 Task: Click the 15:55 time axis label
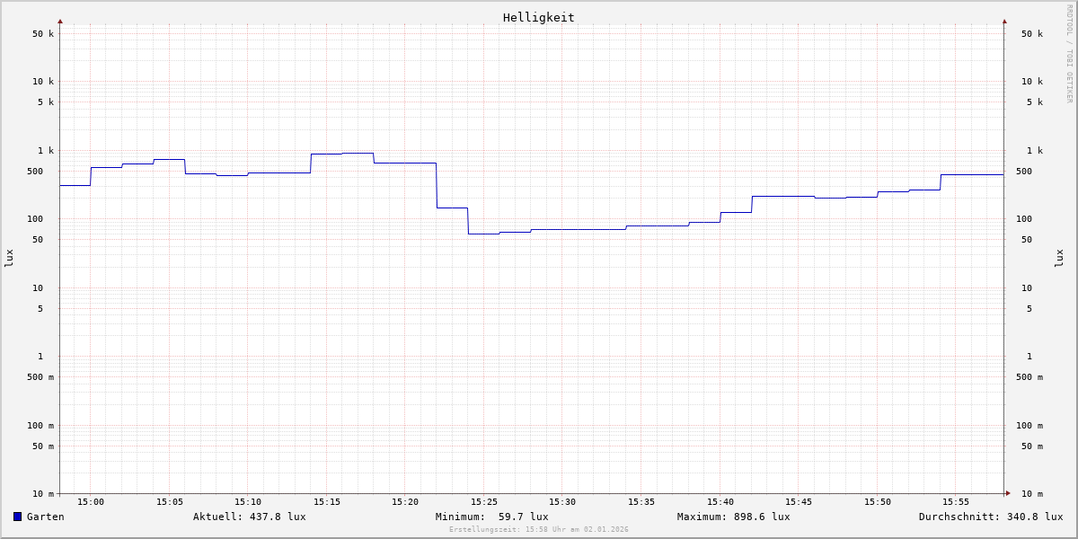pos(956,502)
